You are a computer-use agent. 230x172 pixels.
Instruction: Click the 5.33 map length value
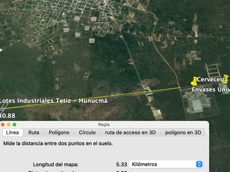[x=122, y=164]
